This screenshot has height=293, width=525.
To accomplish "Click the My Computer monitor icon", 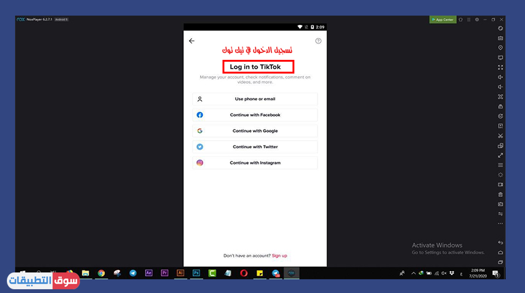I will [x=500, y=57].
